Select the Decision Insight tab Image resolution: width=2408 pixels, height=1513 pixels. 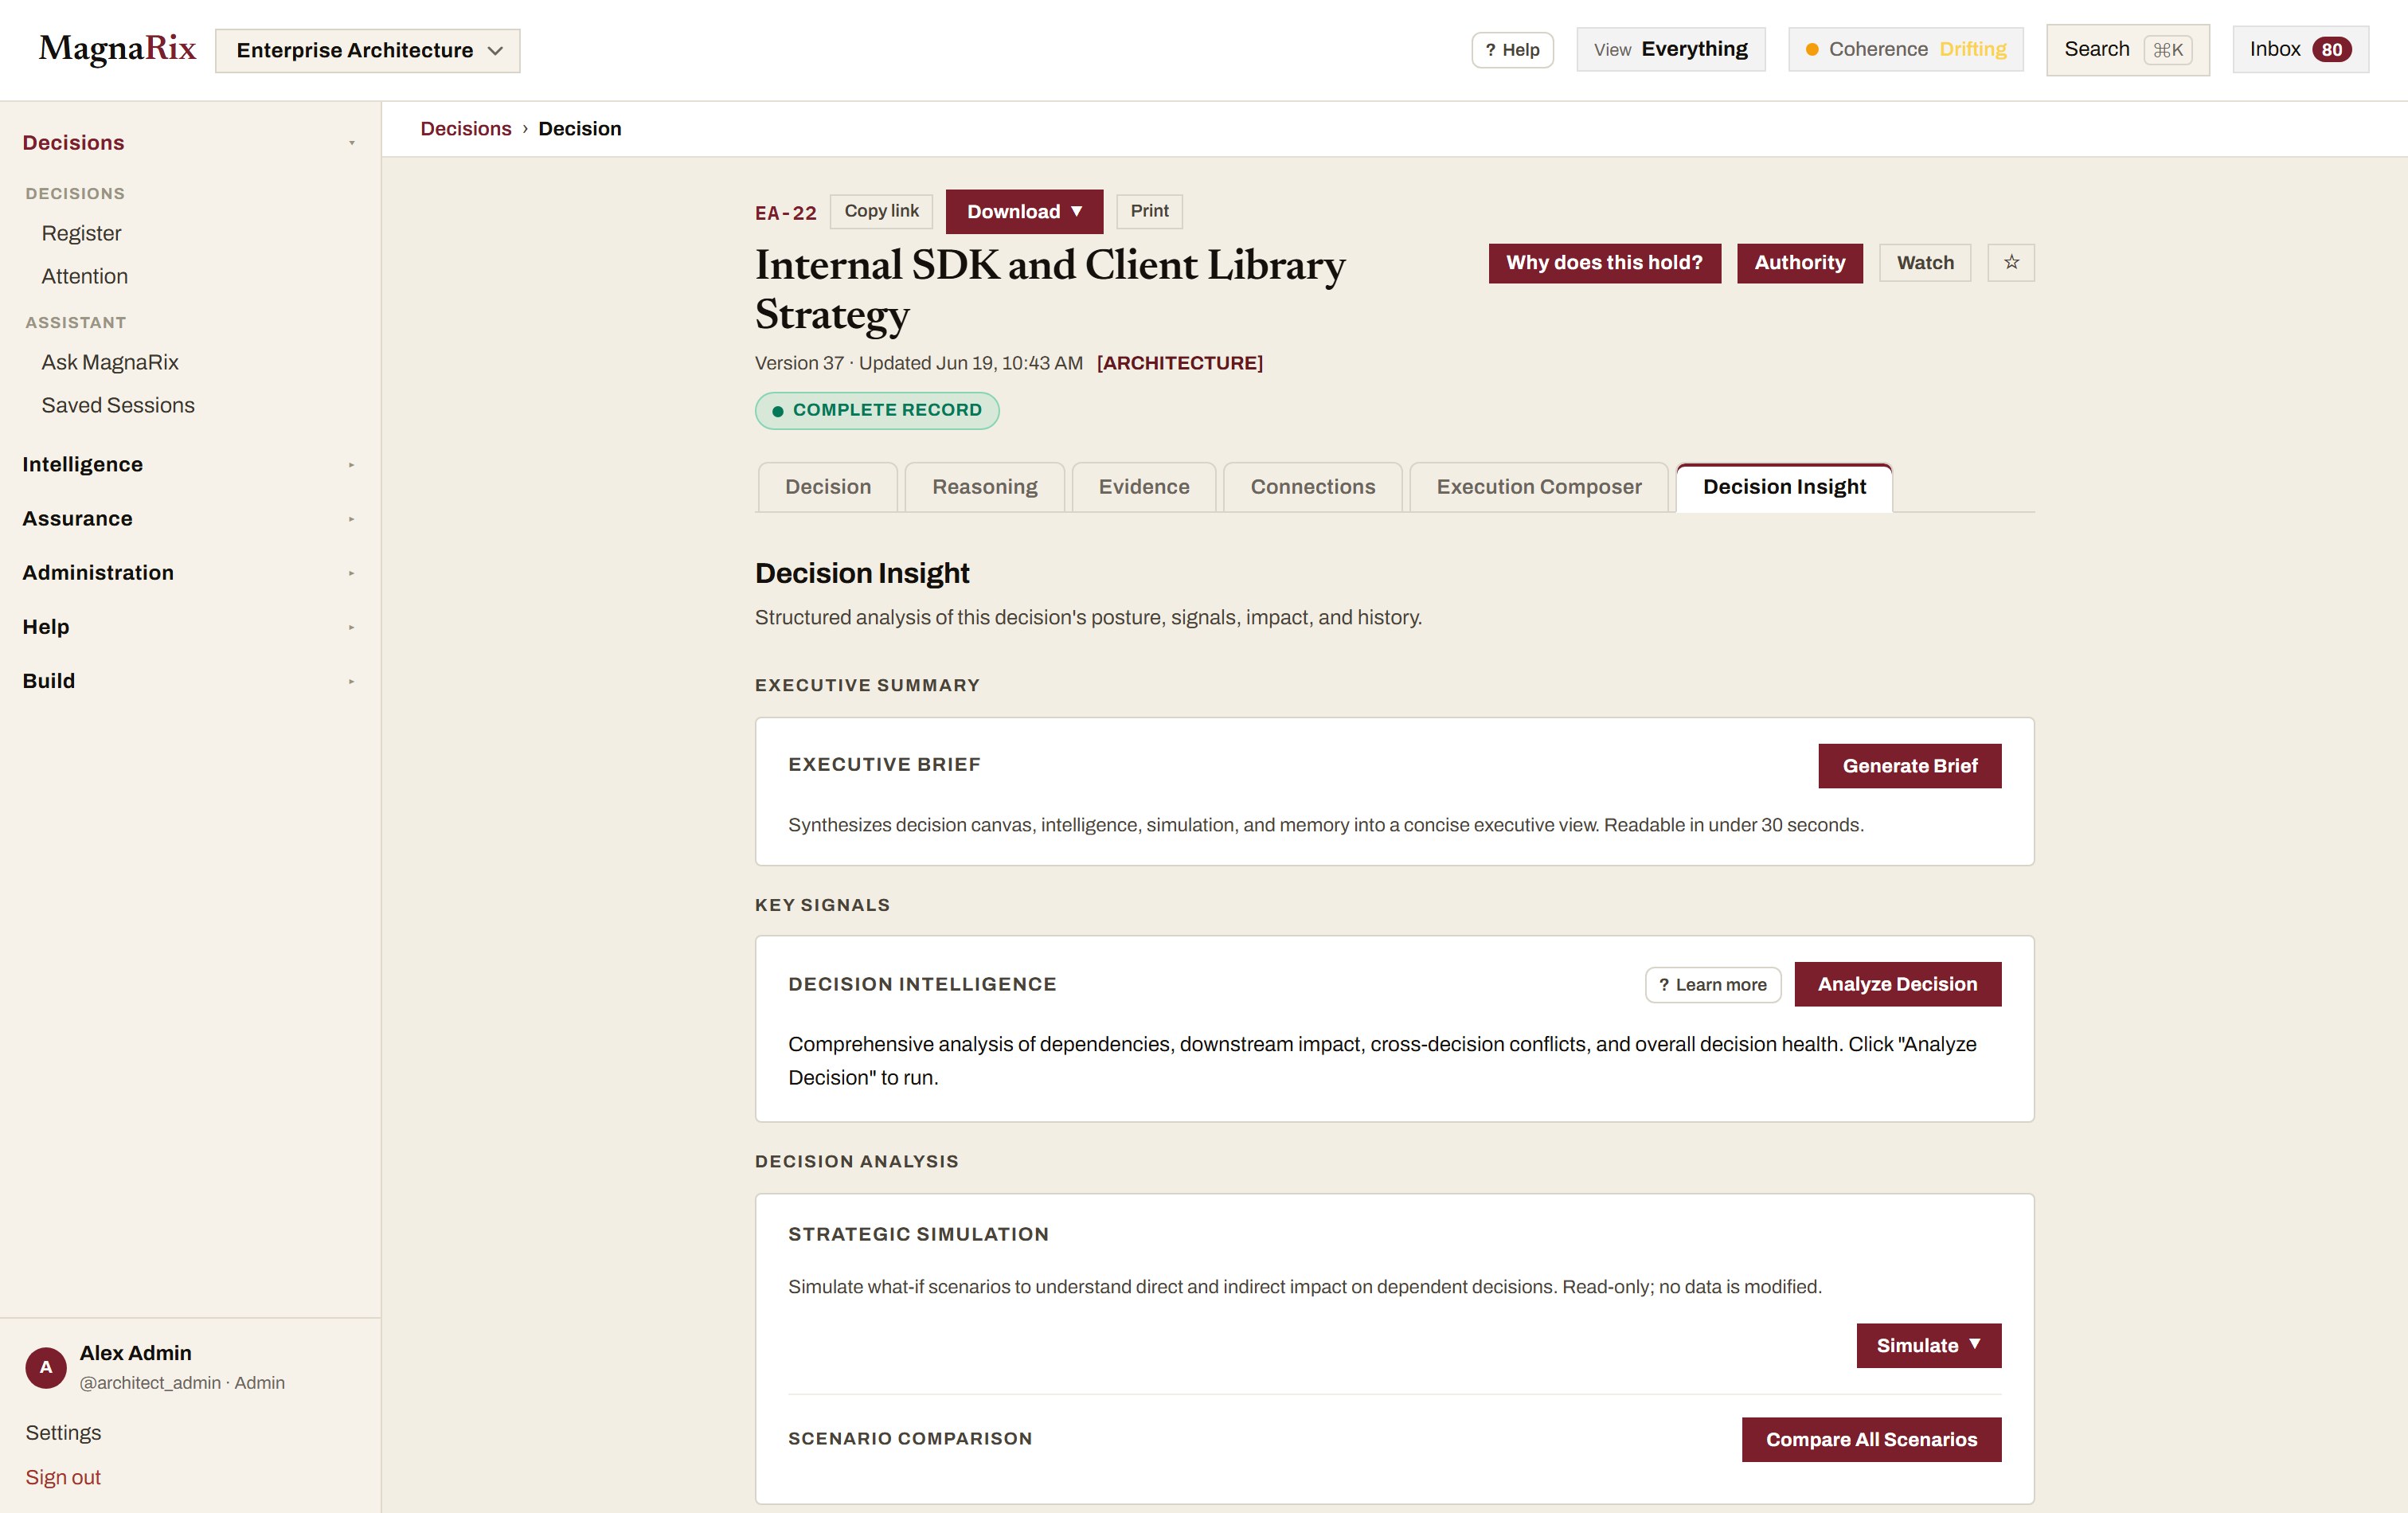[x=1784, y=487]
